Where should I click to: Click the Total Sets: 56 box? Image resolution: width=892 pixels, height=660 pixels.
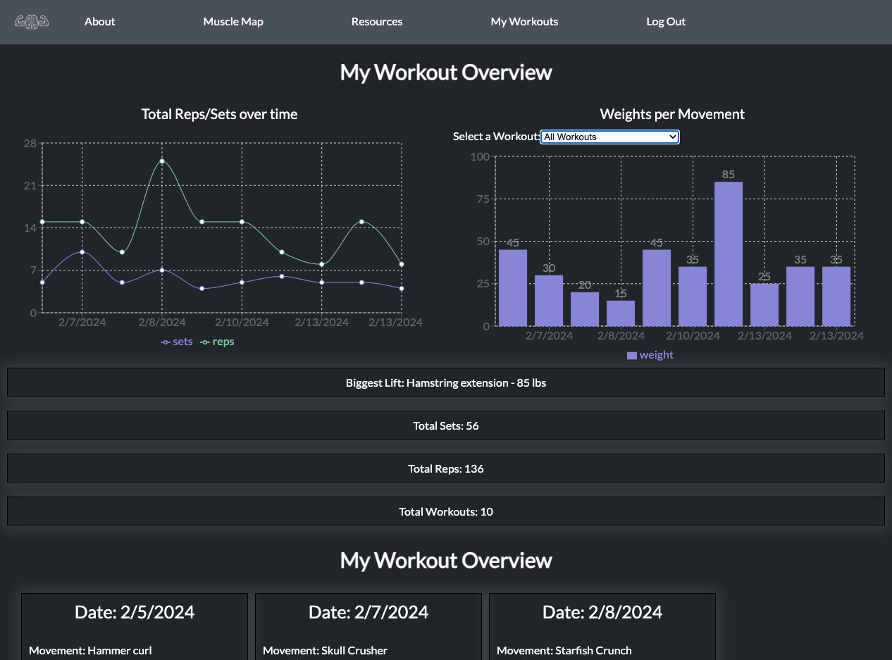click(446, 425)
